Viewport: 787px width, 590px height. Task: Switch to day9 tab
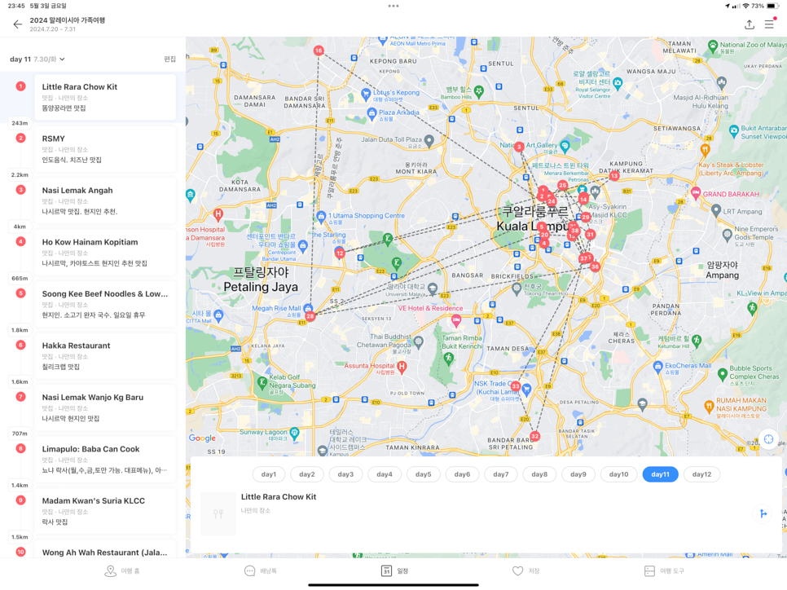(578, 474)
